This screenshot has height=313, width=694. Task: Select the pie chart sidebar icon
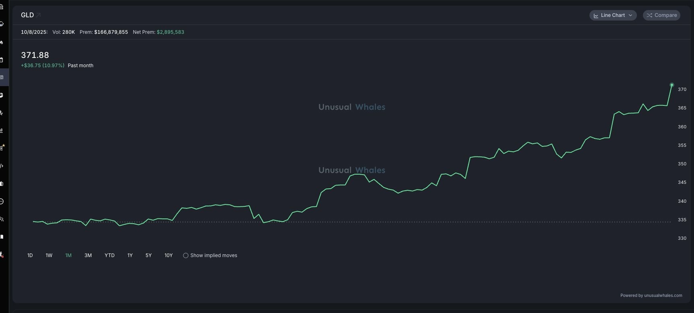(x=2, y=95)
